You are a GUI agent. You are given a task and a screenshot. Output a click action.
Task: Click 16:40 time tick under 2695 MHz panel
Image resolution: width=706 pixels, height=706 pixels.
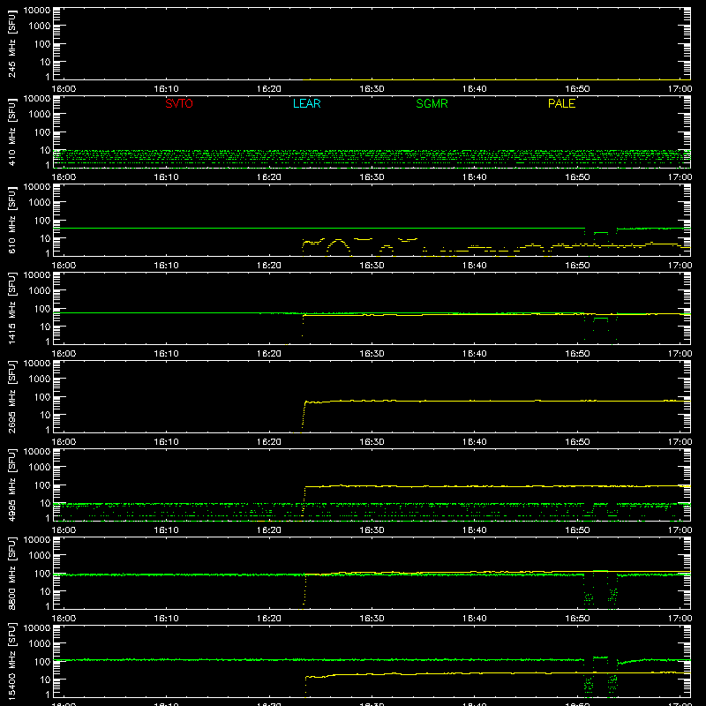point(475,442)
